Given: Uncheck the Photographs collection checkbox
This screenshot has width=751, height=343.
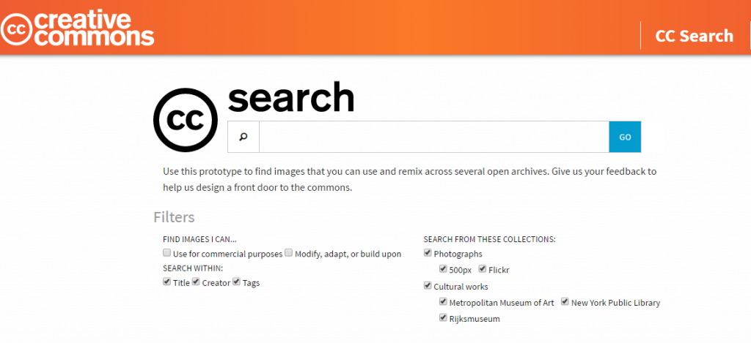Looking at the screenshot, I should click(x=428, y=253).
